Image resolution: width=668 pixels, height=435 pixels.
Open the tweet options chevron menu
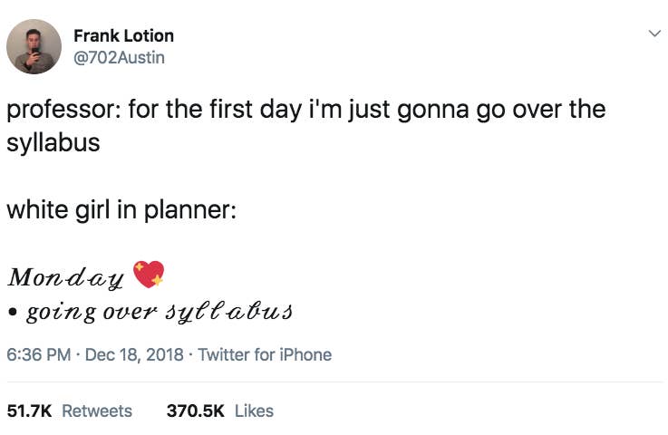click(653, 34)
